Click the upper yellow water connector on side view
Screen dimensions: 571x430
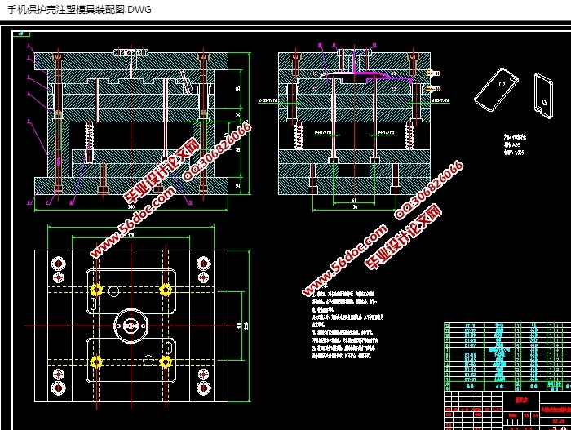coord(432,73)
